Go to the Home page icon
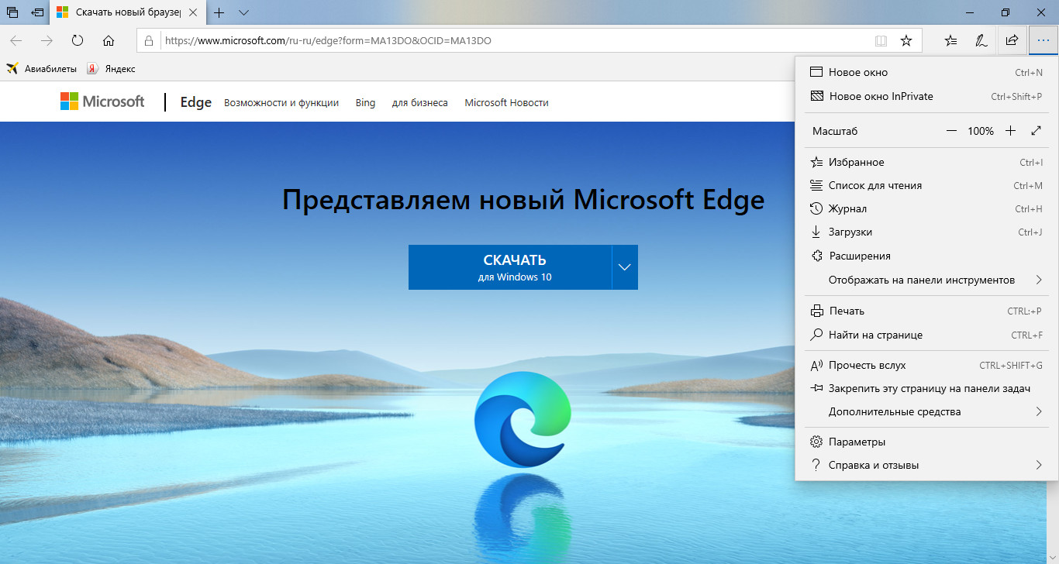 pos(109,40)
